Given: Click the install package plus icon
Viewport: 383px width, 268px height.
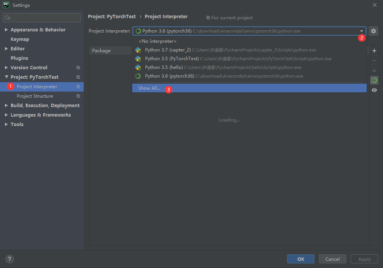Looking at the screenshot, I should click(374, 50).
